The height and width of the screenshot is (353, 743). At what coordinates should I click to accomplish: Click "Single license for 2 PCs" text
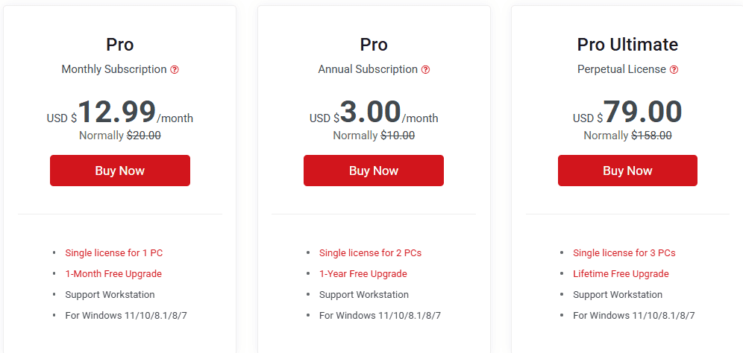[x=370, y=252]
